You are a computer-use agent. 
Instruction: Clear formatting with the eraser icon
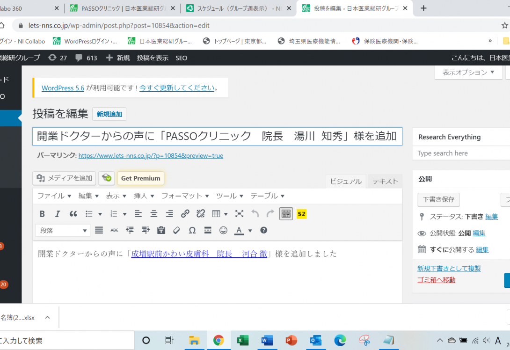coord(176,230)
